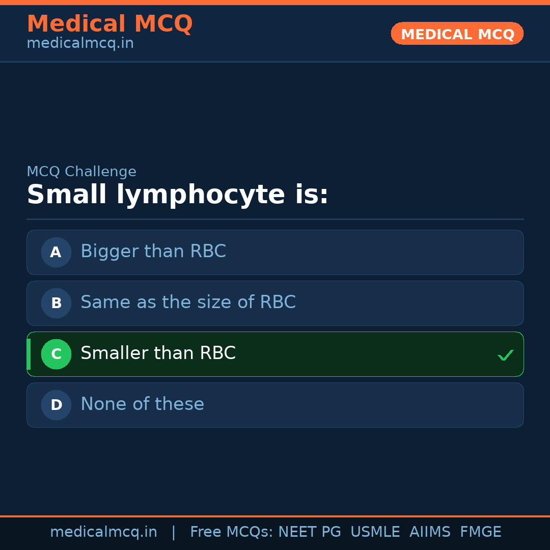Click 'FMGE' in the footer
Image resolution: width=550 pixels, height=550 pixels.
pyautogui.click(x=480, y=532)
